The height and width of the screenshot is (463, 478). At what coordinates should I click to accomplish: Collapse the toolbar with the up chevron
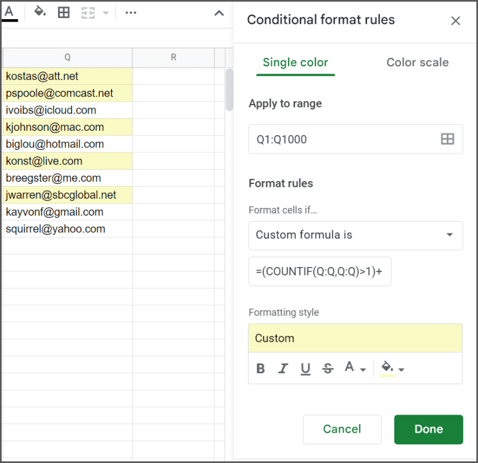click(219, 12)
